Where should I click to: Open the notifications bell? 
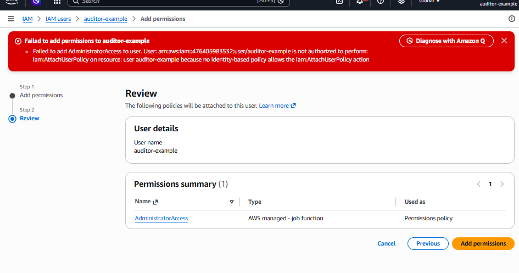coord(360,2)
